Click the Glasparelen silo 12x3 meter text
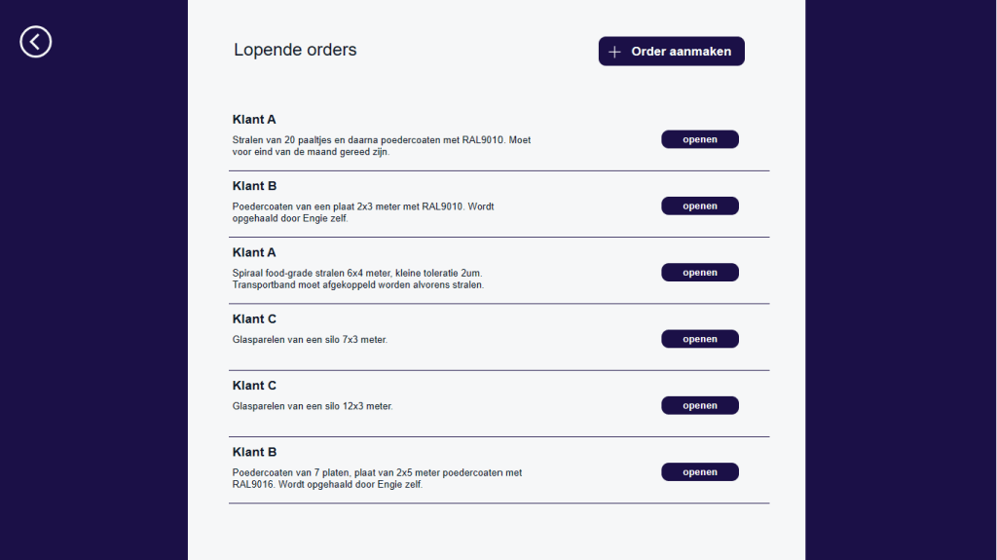This screenshot has height=560, width=997. coord(313,406)
